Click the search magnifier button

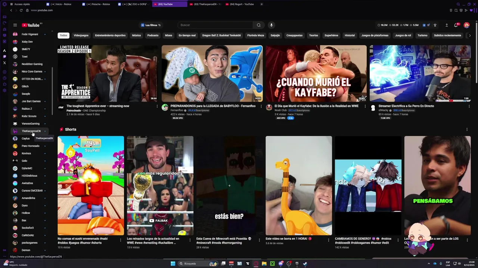tap(258, 25)
